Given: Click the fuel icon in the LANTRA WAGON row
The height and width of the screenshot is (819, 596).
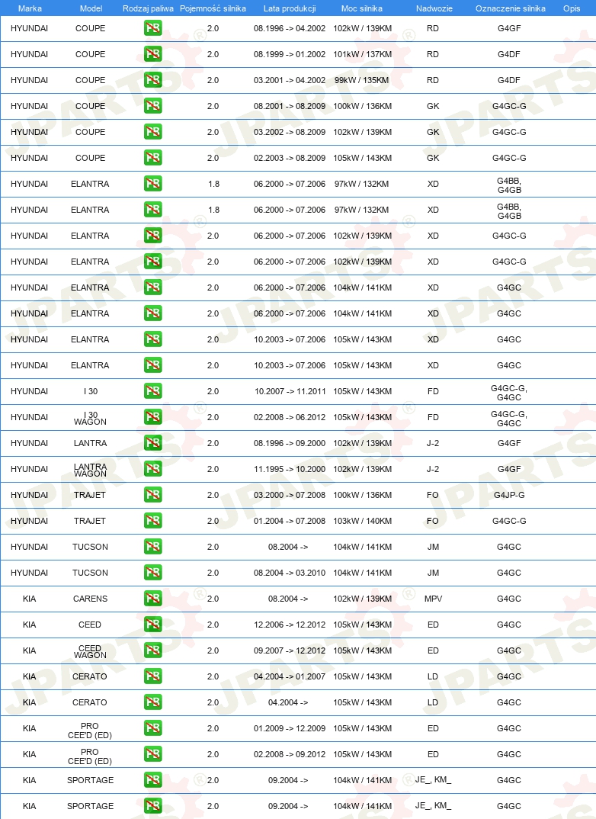Looking at the screenshot, I should tap(153, 469).
